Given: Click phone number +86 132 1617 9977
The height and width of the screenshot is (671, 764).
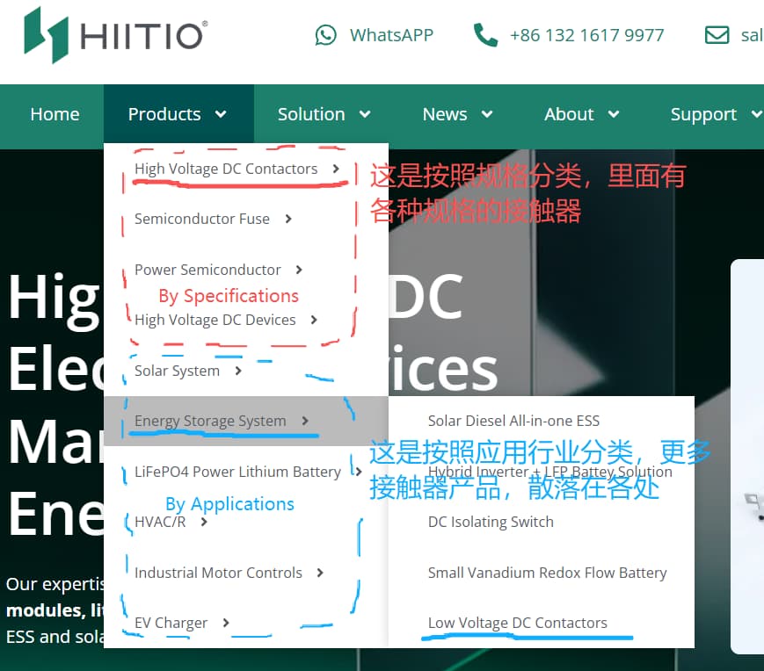Looking at the screenshot, I should coord(586,35).
